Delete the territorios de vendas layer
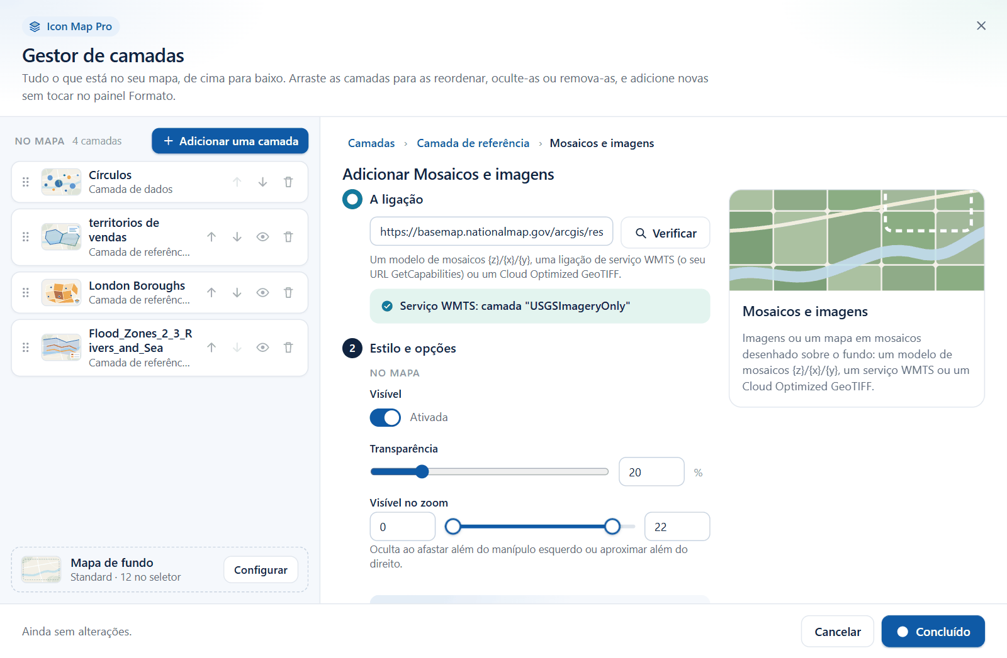The width and height of the screenshot is (1007, 658). (288, 237)
